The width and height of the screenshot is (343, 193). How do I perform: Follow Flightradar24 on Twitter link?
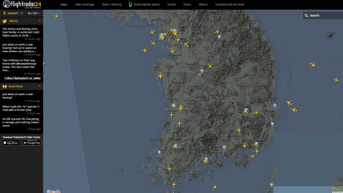click(23, 78)
